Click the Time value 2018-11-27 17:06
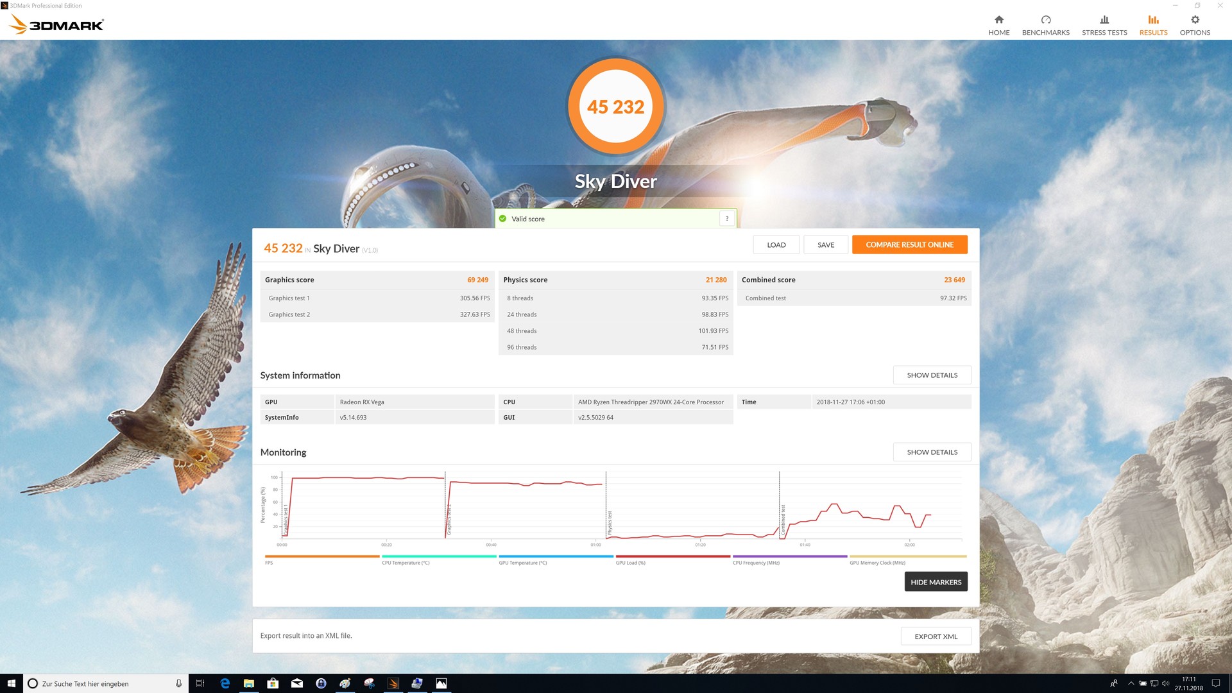Image resolution: width=1232 pixels, height=693 pixels. (x=850, y=402)
